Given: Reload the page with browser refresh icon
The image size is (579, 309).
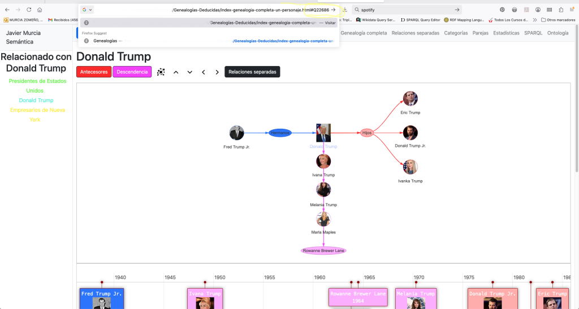Looking at the screenshot, I should [29, 10].
